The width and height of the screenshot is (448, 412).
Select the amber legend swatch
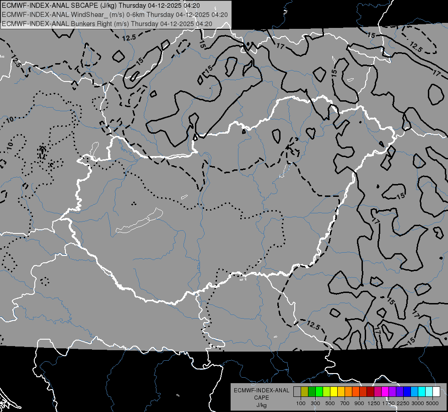[x=341, y=392]
